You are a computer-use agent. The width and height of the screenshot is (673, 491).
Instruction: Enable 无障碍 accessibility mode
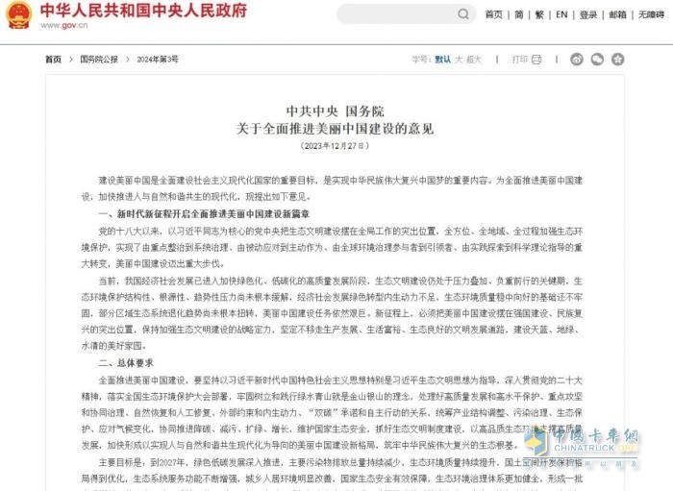tap(651, 15)
